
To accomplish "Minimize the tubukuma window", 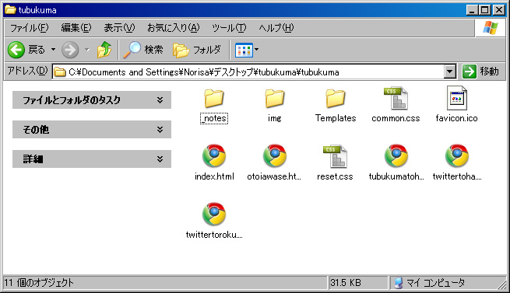I will (x=472, y=10).
